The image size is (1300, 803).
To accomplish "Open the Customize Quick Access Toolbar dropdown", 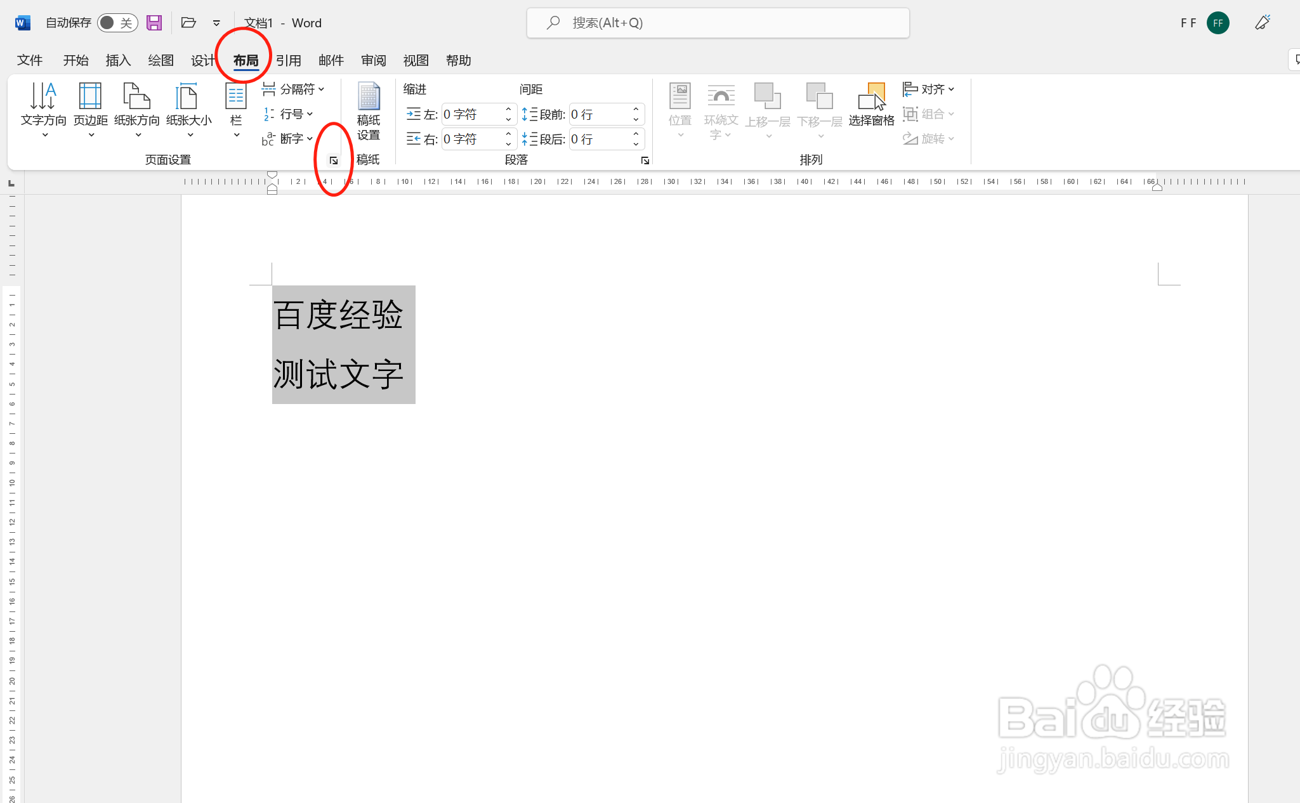I will click(216, 23).
